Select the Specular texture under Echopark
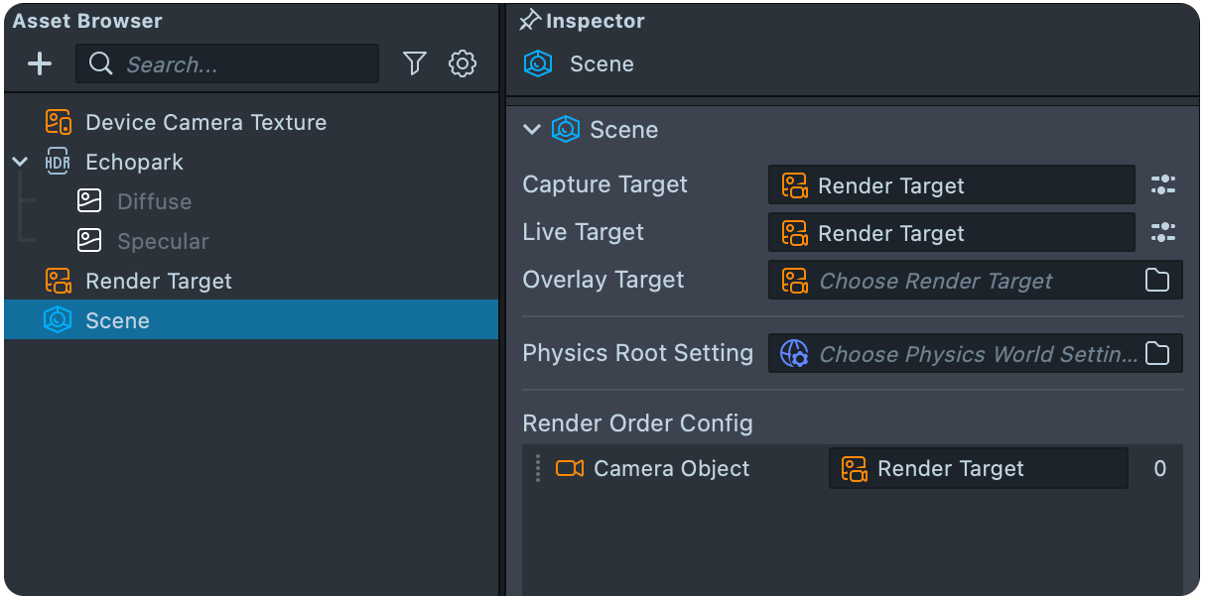 163,242
